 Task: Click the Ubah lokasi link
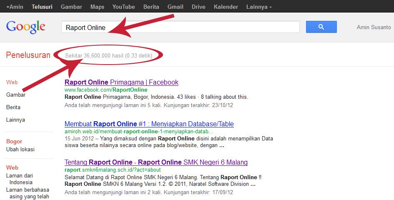tap(20, 149)
